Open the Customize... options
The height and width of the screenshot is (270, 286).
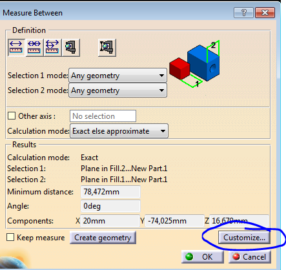click(x=244, y=238)
